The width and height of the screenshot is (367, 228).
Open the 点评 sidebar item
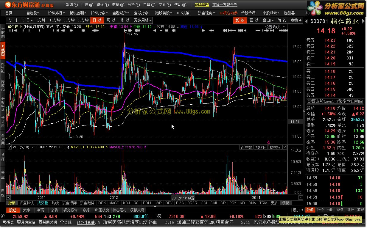pyautogui.click(x=3, y=157)
